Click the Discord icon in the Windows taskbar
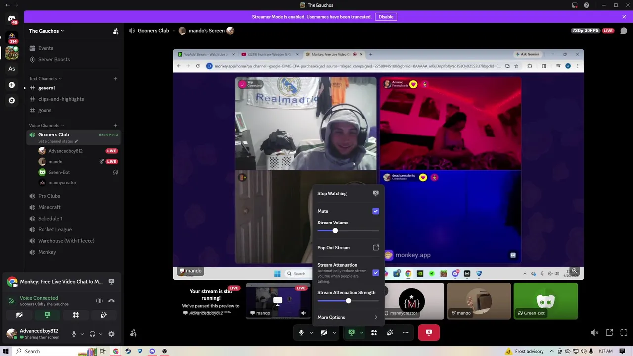 152,351
